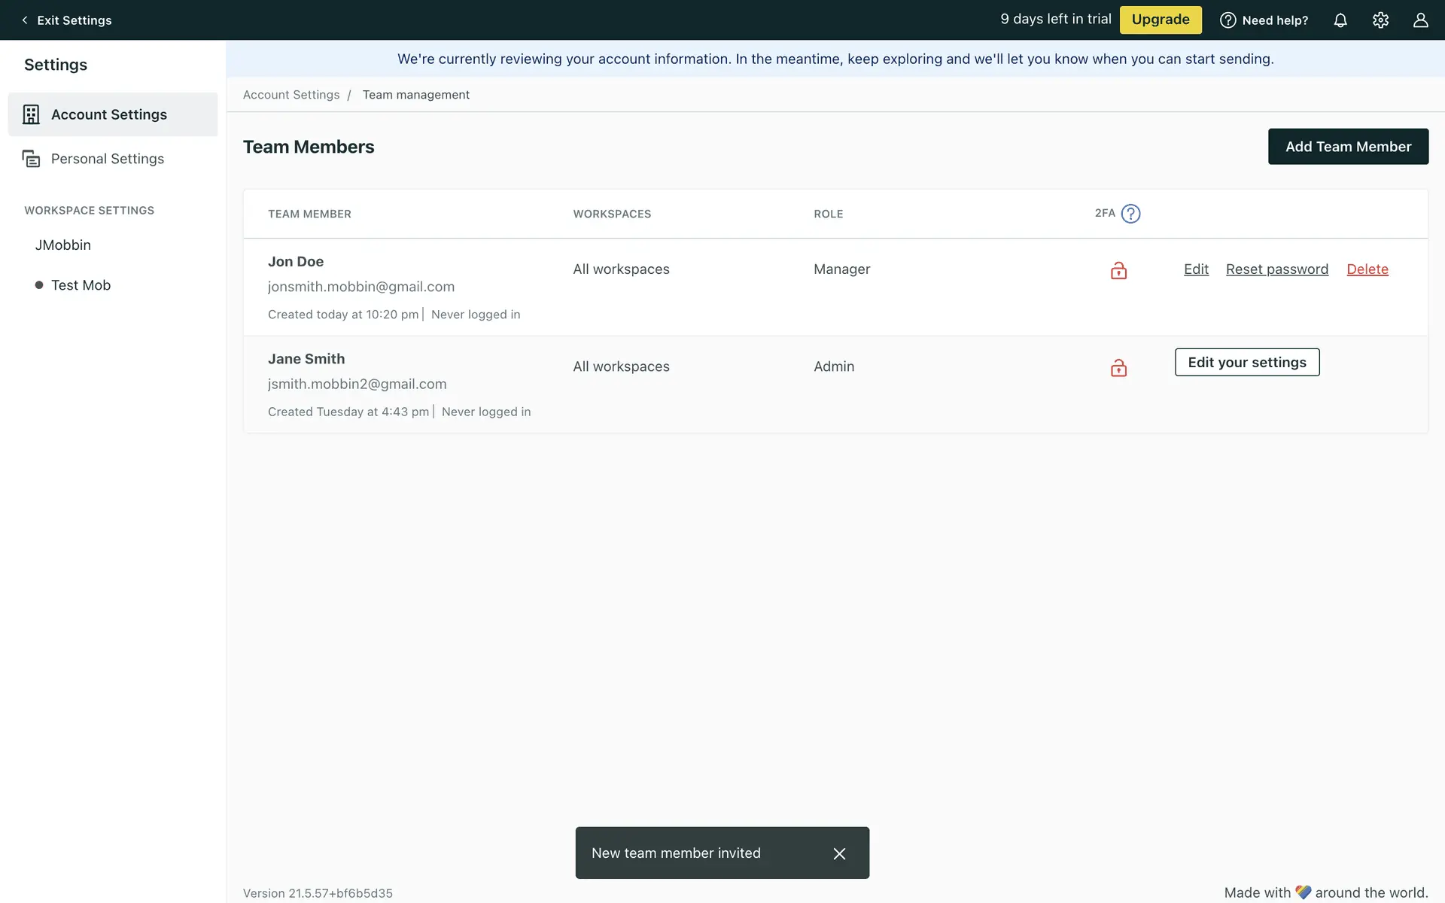This screenshot has height=903, width=1445.
Task: Go to Account Settings breadcrumb link
Action: pyautogui.click(x=291, y=95)
